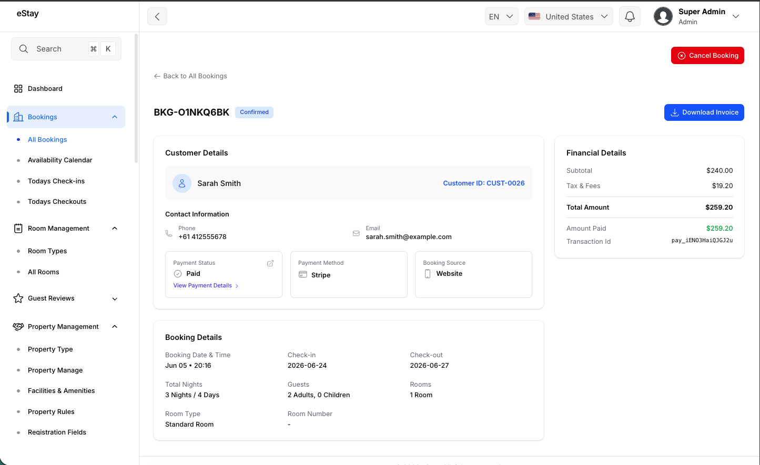Click the Subtotal value $240.00
This screenshot has width=760, height=465.
tap(720, 171)
